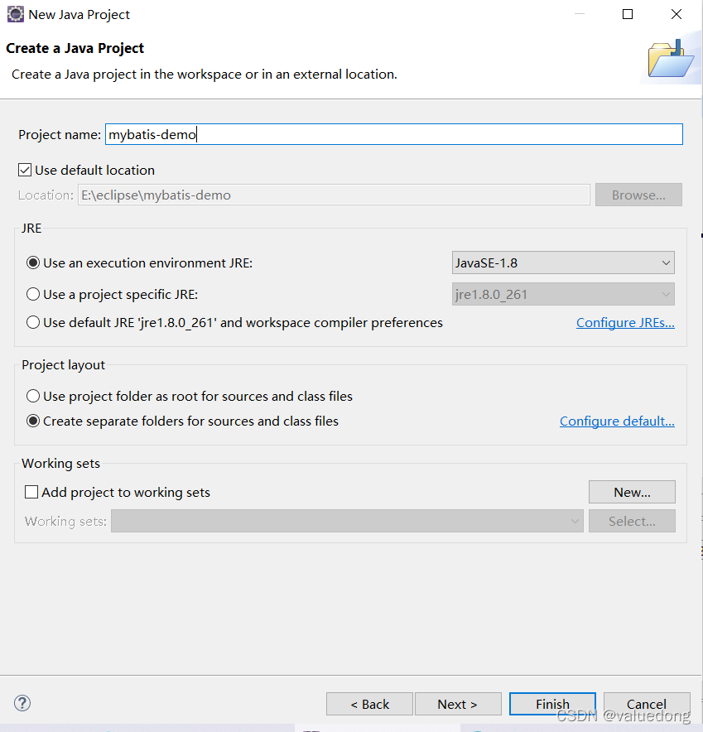The image size is (703, 732).
Task: Click the Project name text field
Action: [x=393, y=134]
